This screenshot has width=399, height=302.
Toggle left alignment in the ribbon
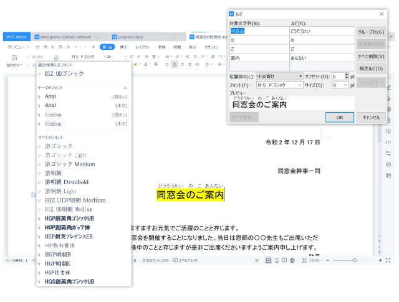click(x=167, y=64)
